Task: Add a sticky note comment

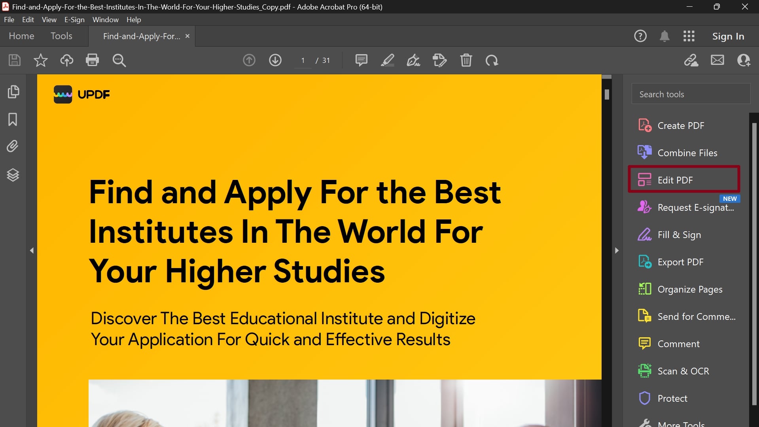Action: [361, 60]
